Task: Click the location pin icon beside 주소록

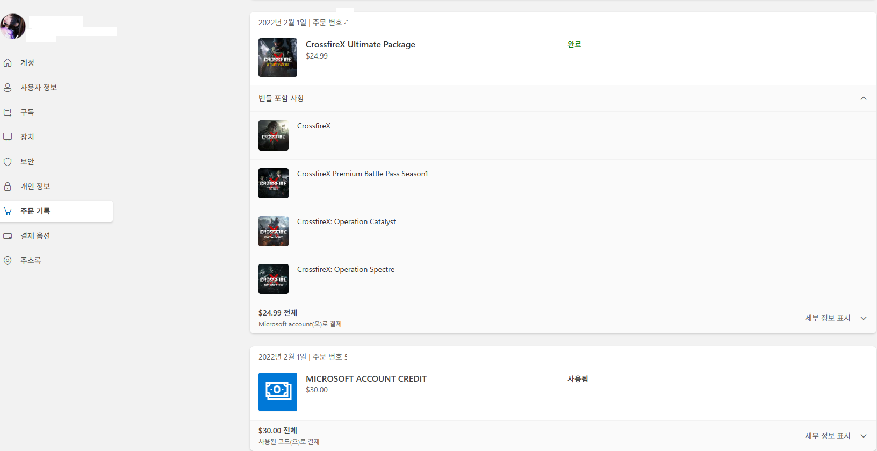Action: (x=8, y=261)
